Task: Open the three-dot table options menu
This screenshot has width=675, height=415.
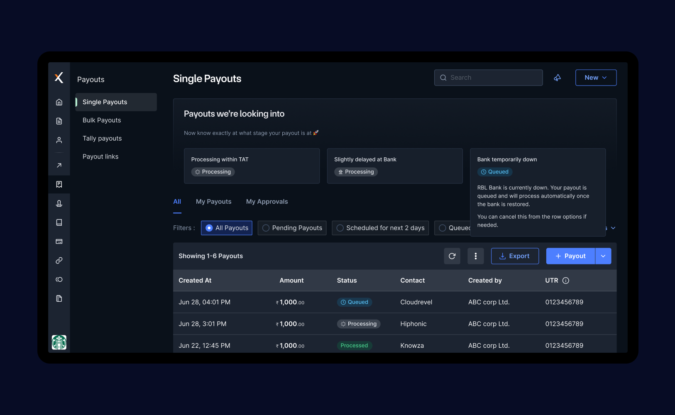Action: pos(475,256)
